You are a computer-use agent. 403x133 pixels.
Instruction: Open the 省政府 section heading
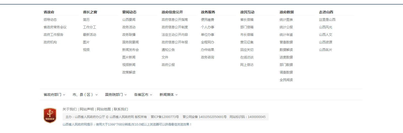click(x=49, y=12)
